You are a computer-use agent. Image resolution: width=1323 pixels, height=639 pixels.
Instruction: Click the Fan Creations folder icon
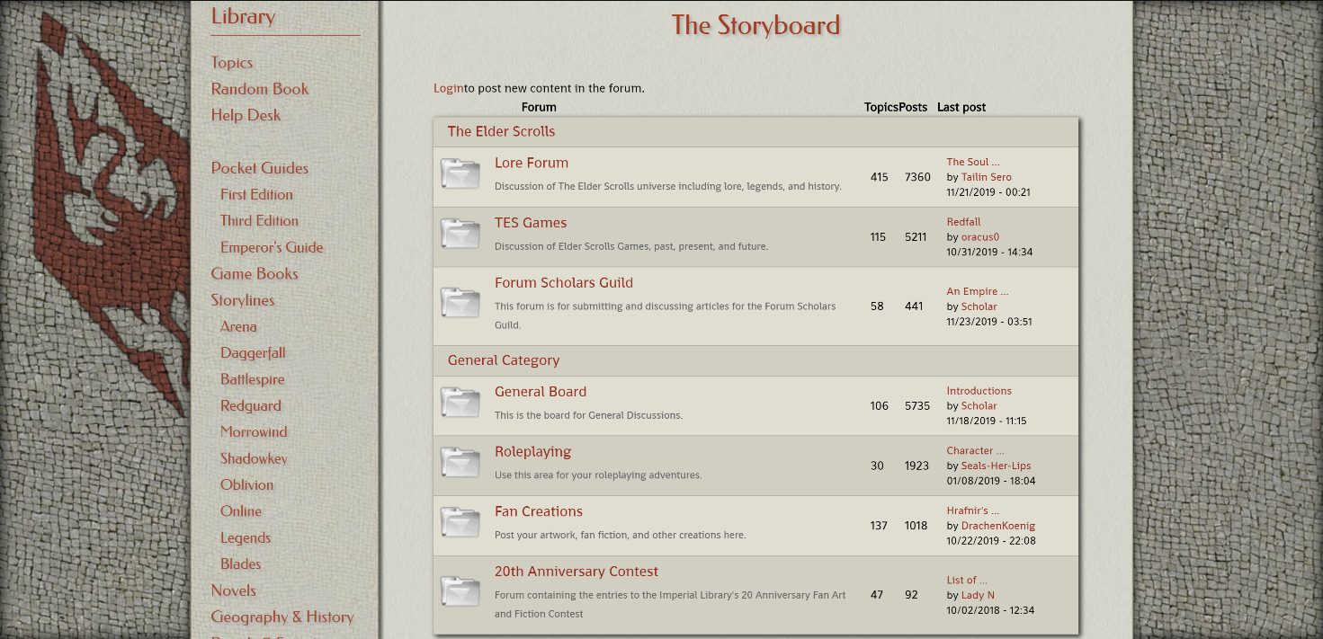point(460,522)
